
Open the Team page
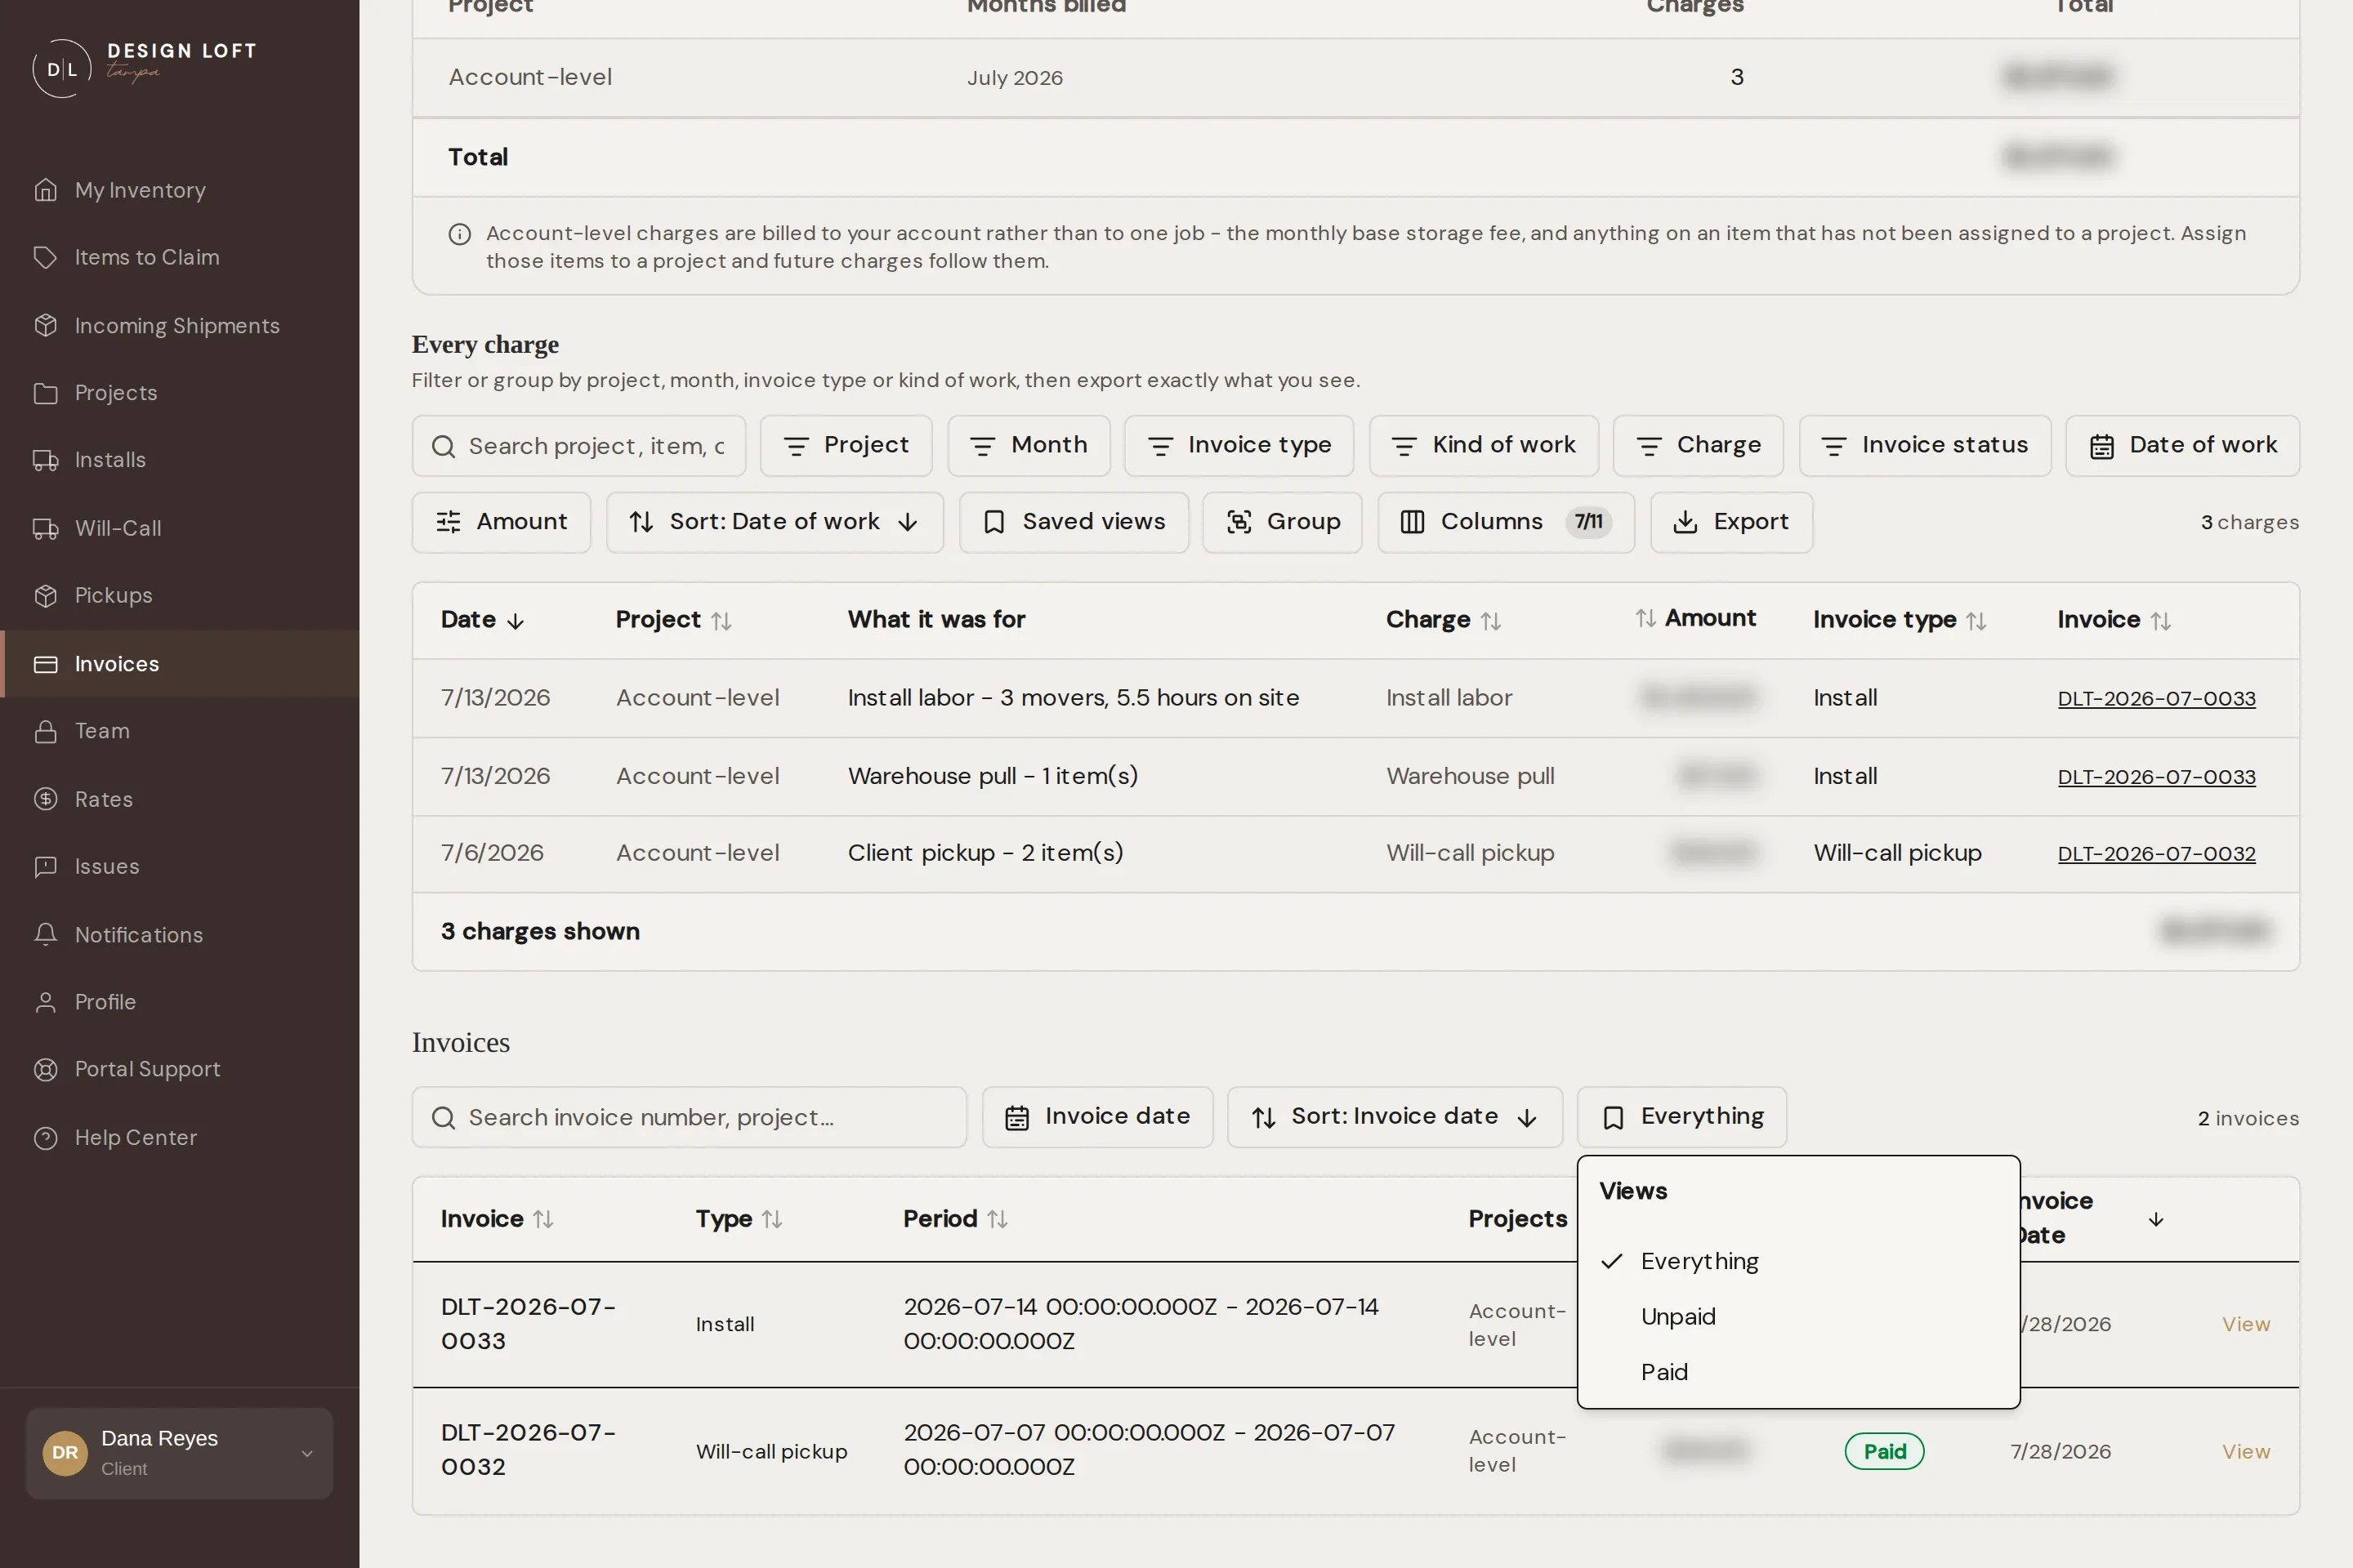pos(180,731)
